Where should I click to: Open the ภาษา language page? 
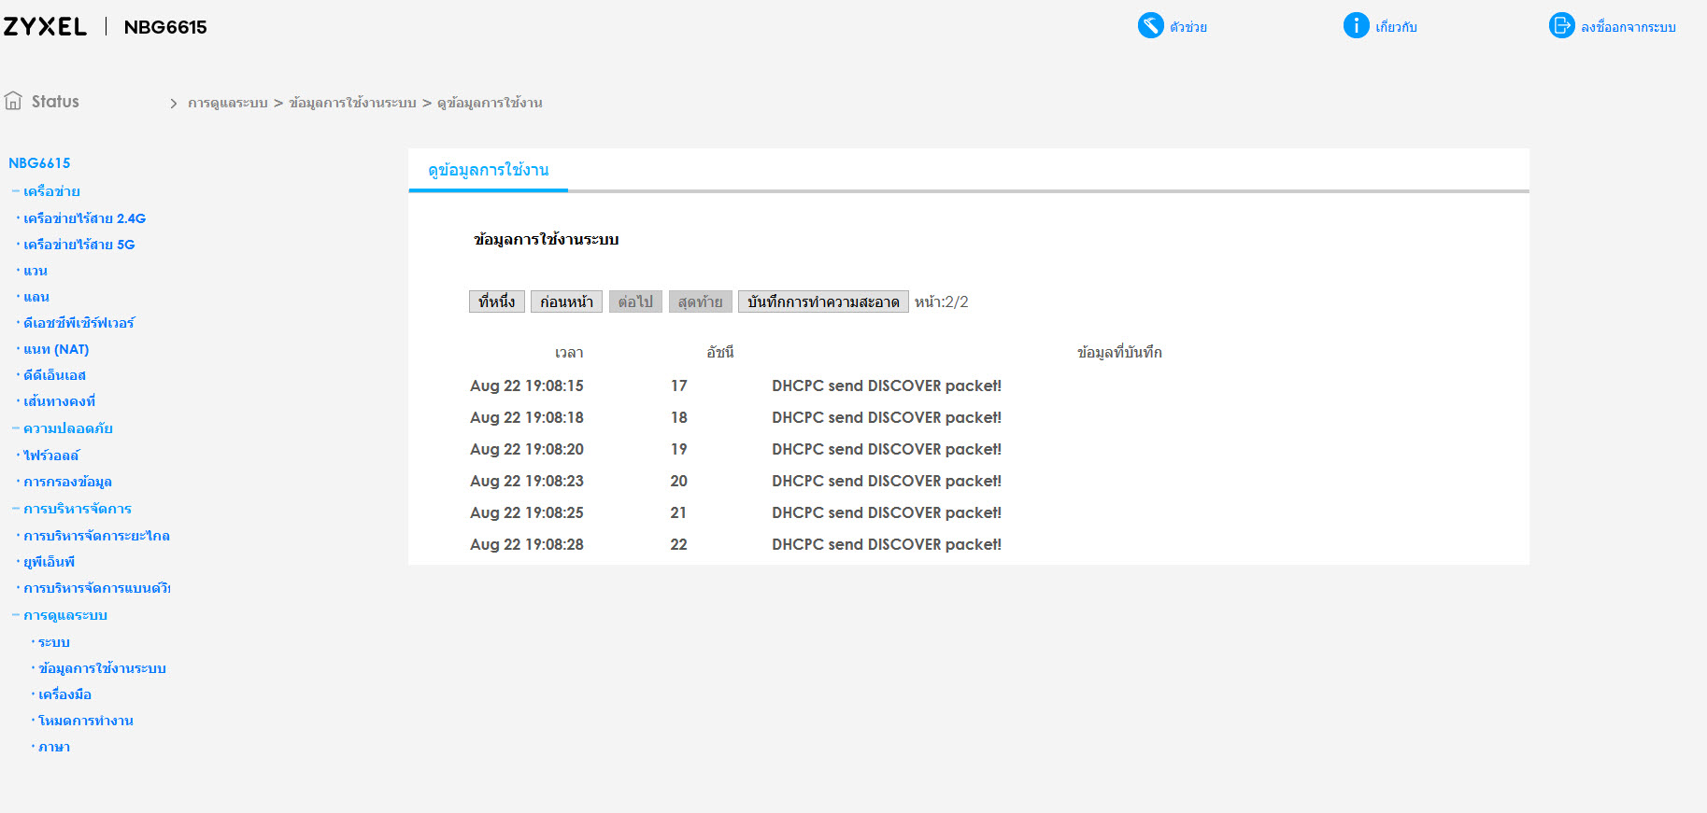tap(54, 747)
